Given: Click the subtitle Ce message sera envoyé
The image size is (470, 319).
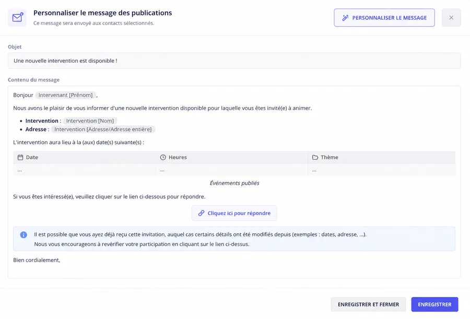Looking at the screenshot, I should tap(94, 23).
